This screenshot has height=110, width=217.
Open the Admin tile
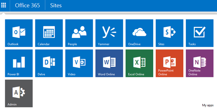(19, 93)
